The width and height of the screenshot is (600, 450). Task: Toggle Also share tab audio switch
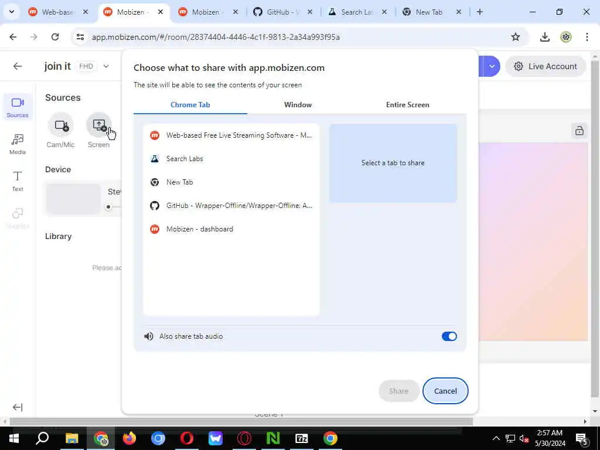pos(449,336)
